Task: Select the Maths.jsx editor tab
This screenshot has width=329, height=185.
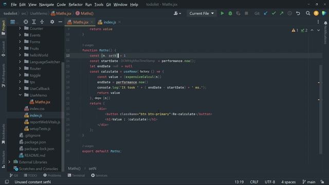Action: [x=80, y=22]
